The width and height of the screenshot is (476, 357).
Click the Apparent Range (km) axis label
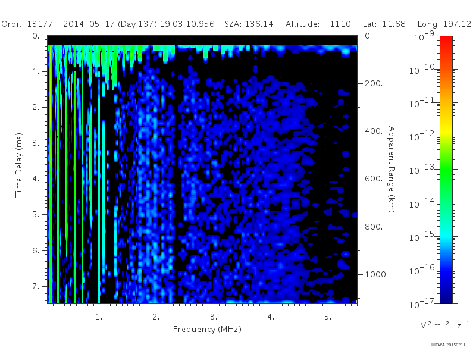[392, 170]
